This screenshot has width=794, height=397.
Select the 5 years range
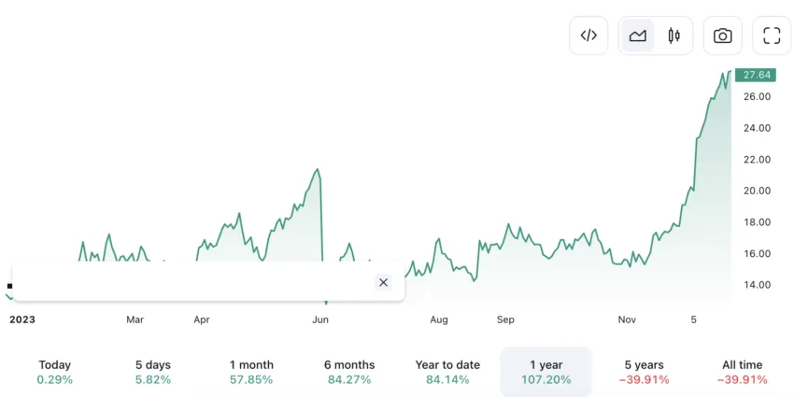click(x=645, y=372)
